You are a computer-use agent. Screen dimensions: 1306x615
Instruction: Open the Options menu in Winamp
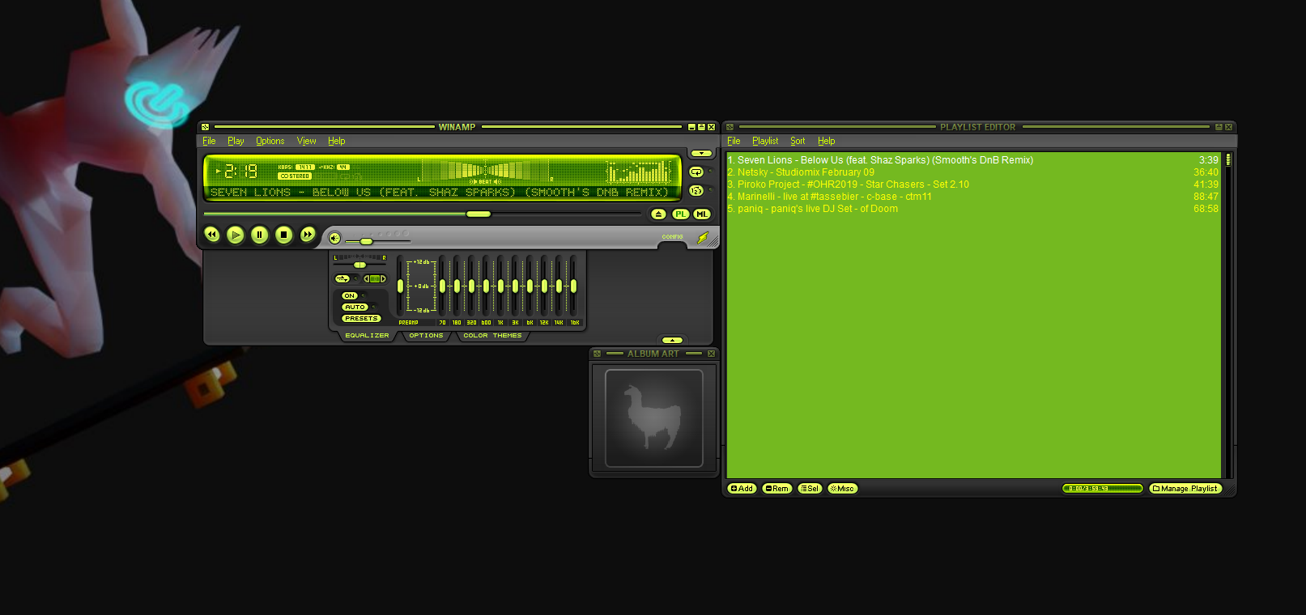[x=270, y=141]
